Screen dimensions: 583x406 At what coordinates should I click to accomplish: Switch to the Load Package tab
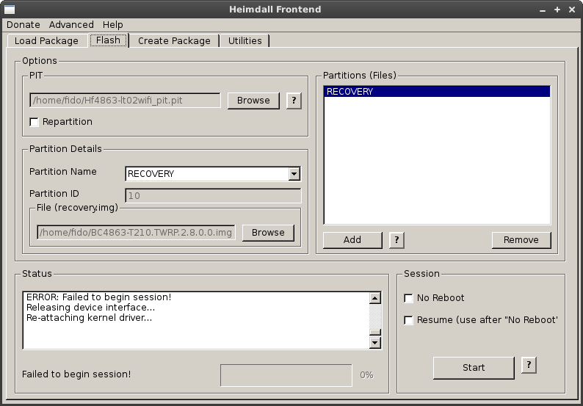pos(46,41)
